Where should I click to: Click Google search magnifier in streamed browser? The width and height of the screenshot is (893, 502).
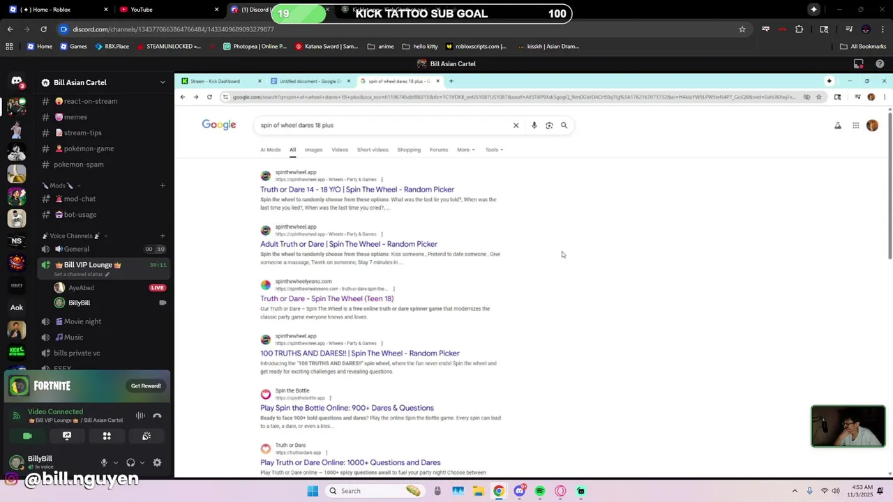tap(564, 125)
